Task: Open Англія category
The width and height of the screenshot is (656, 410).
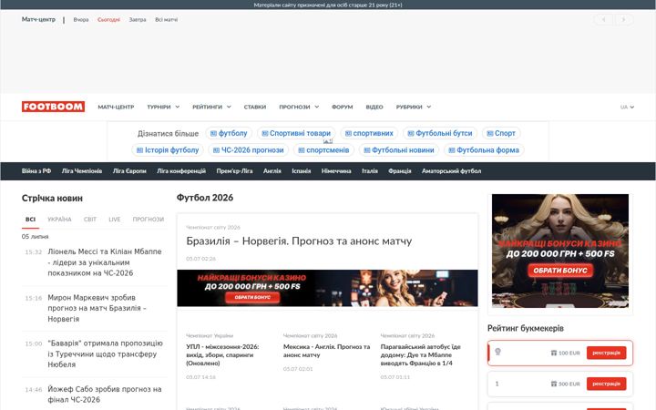Action: pyautogui.click(x=272, y=171)
